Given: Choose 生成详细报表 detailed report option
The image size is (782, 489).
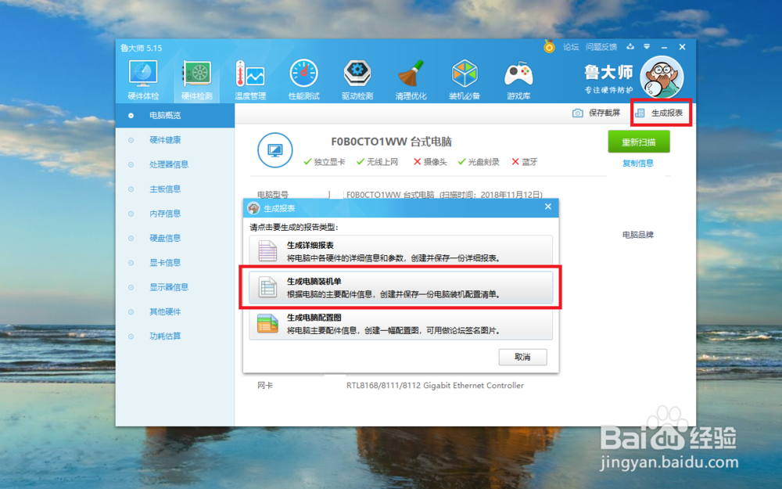Looking at the screenshot, I should pos(400,251).
